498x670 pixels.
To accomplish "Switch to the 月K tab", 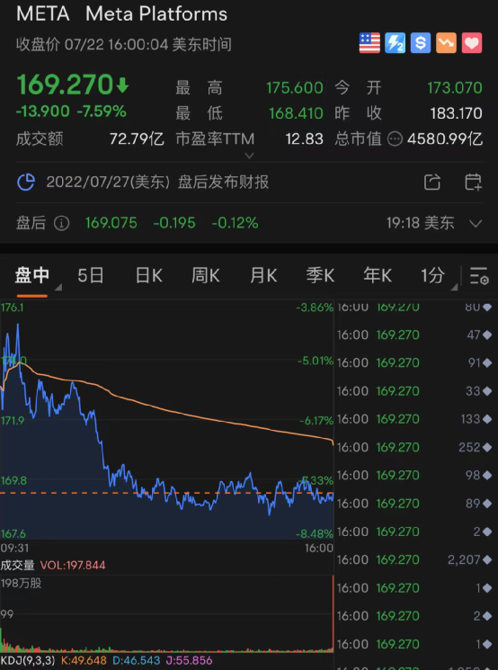I will (x=263, y=275).
